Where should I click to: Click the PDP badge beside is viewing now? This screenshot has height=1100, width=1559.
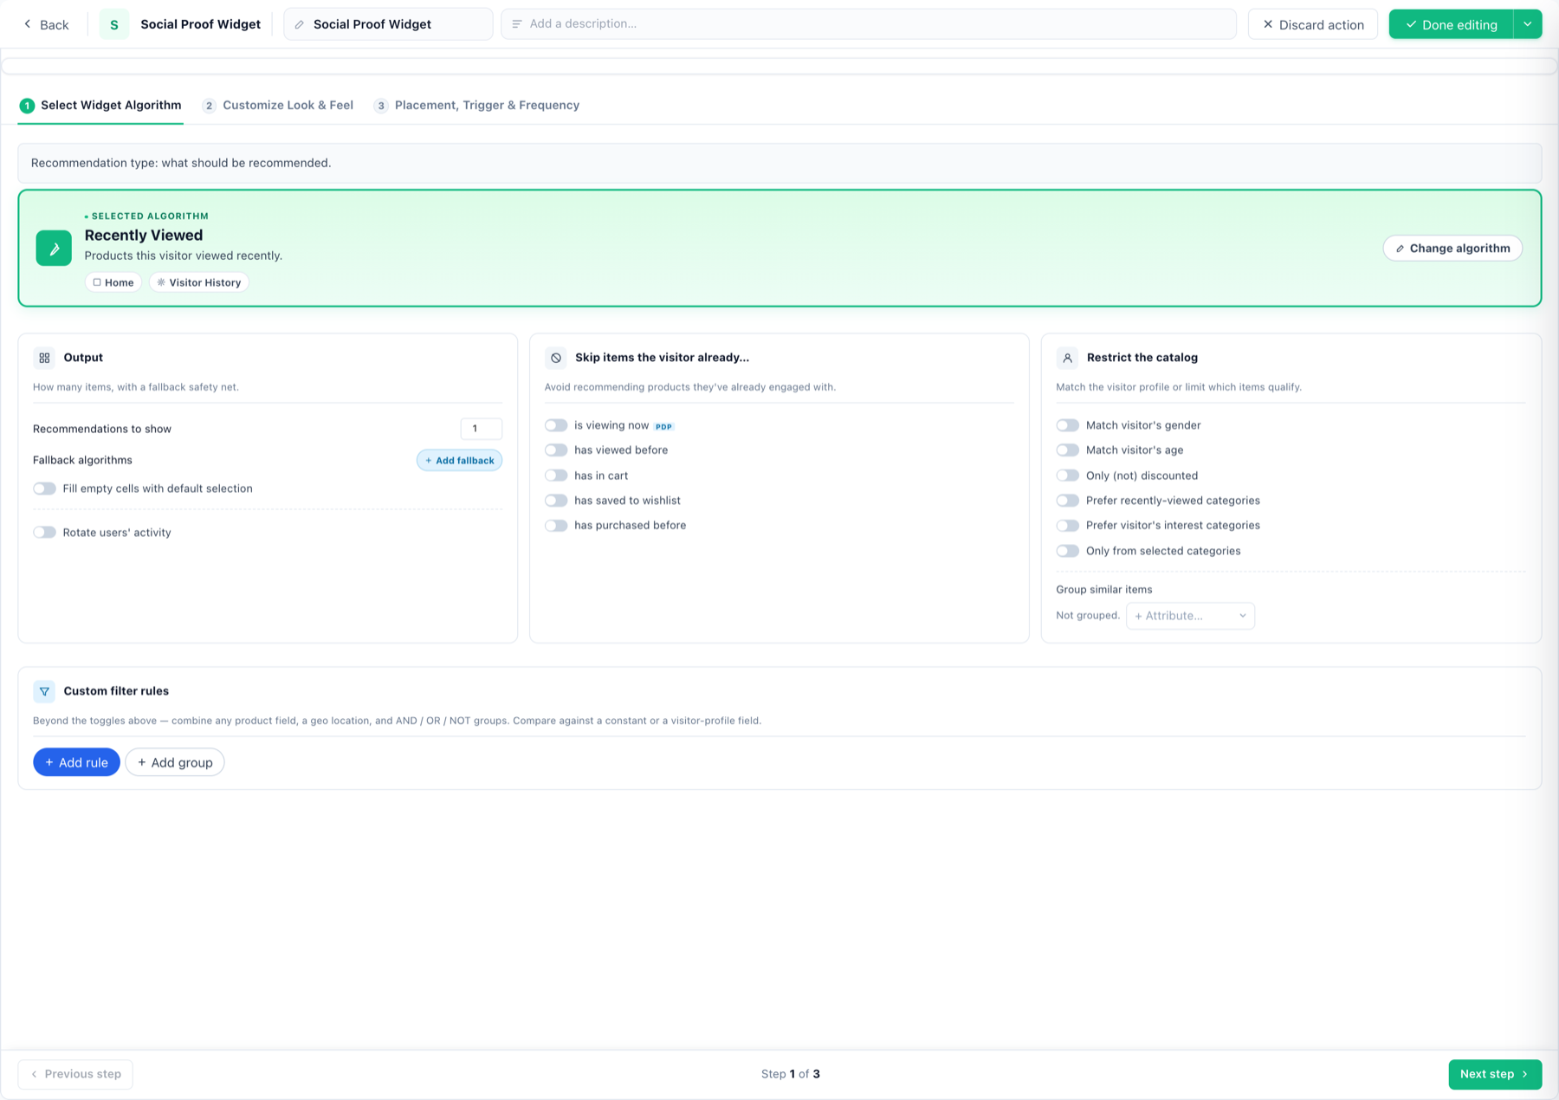[x=664, y=426]
